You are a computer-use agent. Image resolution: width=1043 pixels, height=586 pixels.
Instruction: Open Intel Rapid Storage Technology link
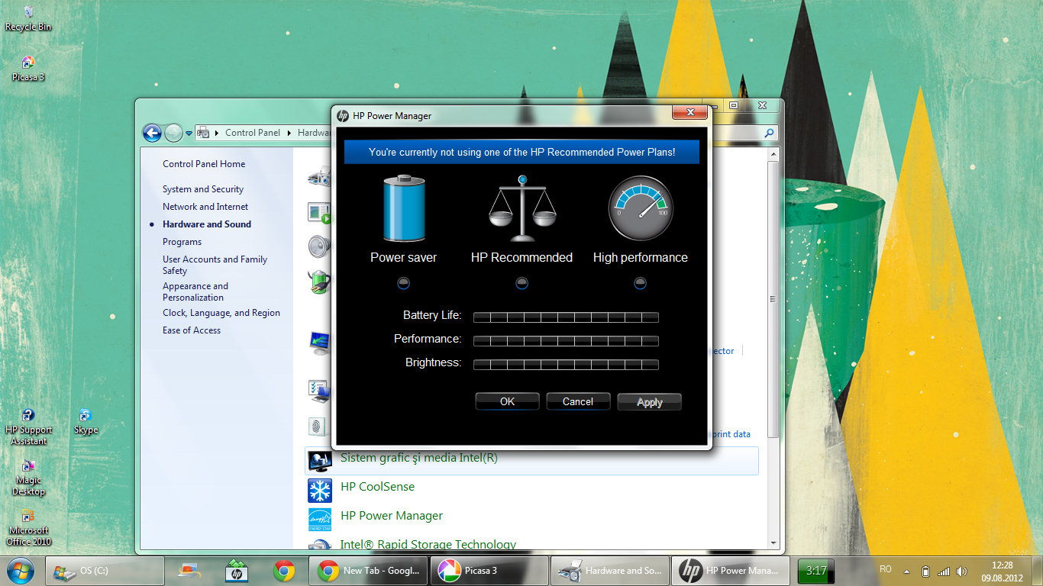pyautogui.click(x=428, y=544)
